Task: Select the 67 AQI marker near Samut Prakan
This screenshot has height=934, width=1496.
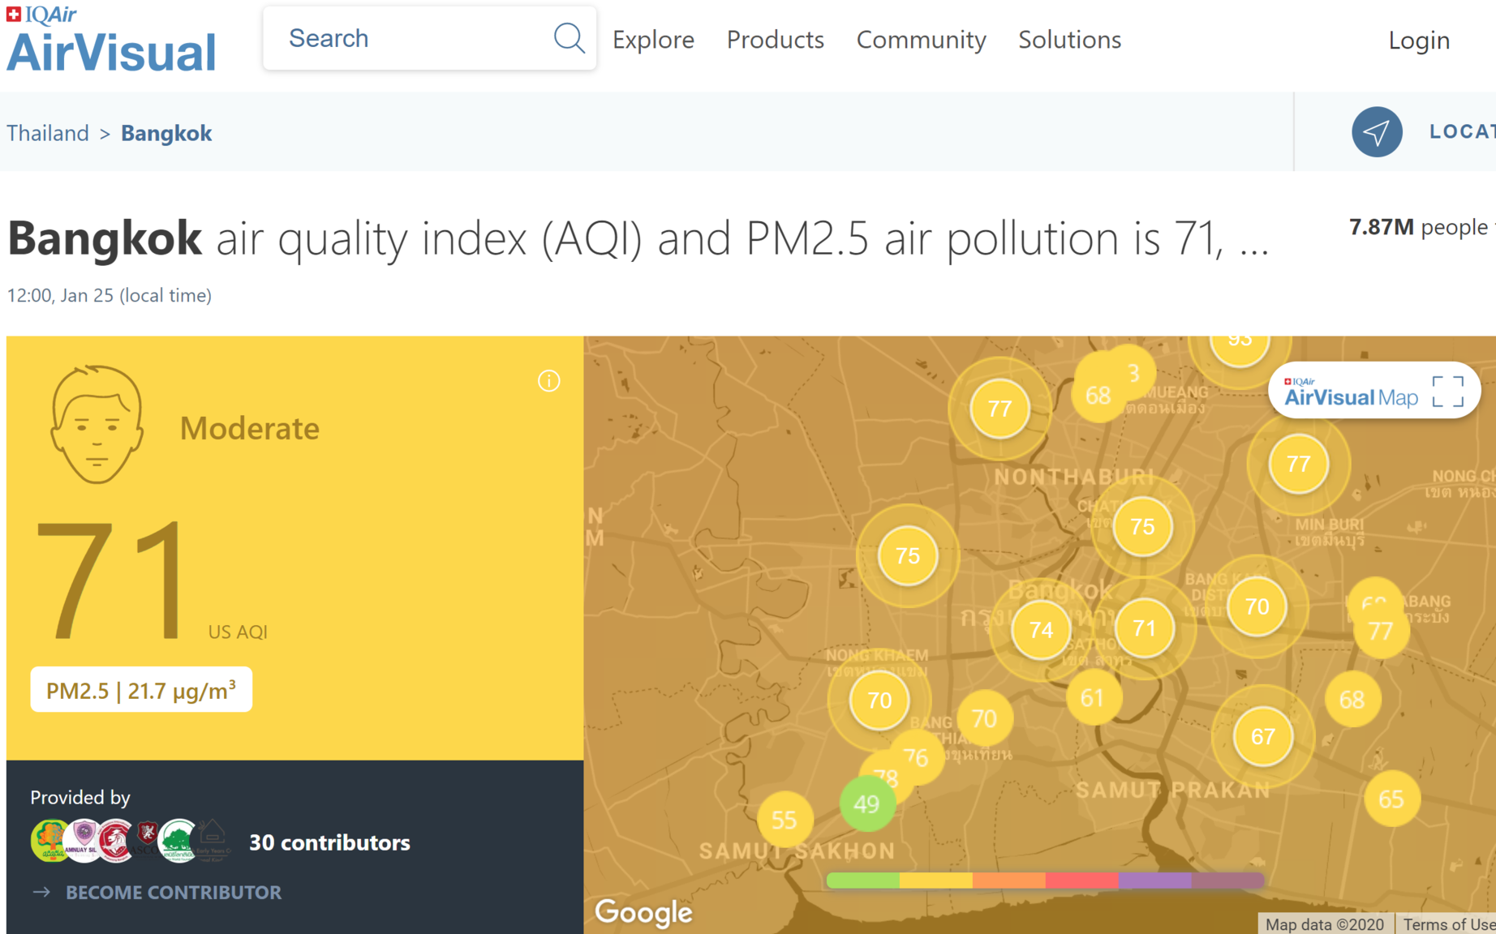Action: (x=1262, y=736)
